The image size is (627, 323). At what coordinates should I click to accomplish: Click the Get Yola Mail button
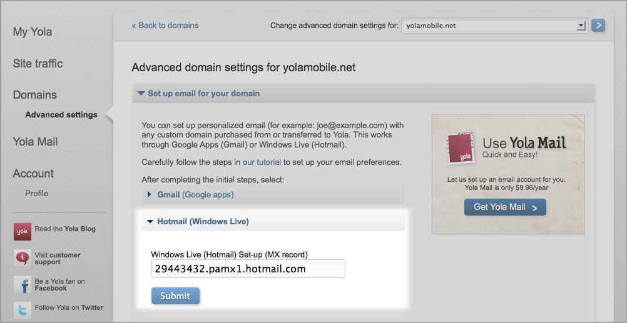(x=505, y=207)
